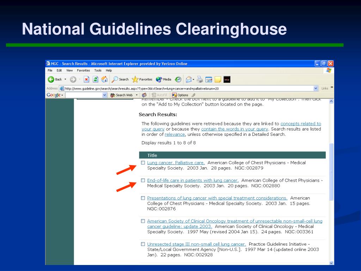Expand the Search Web dropdown arrow
Image resolution: width=361 pixels, height=271 pixels.
point(136,95)
